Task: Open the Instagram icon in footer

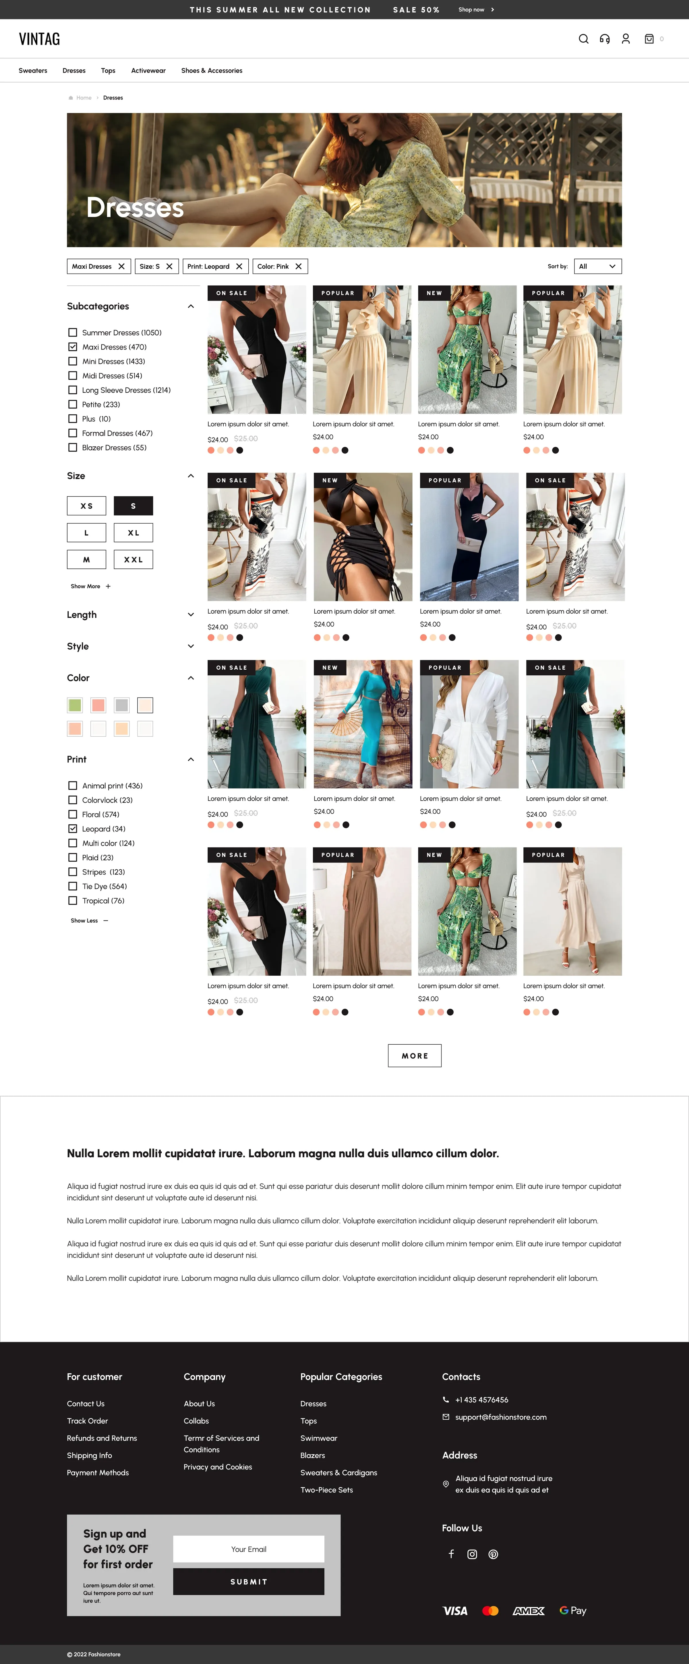Action: (x=472, y=1554)
